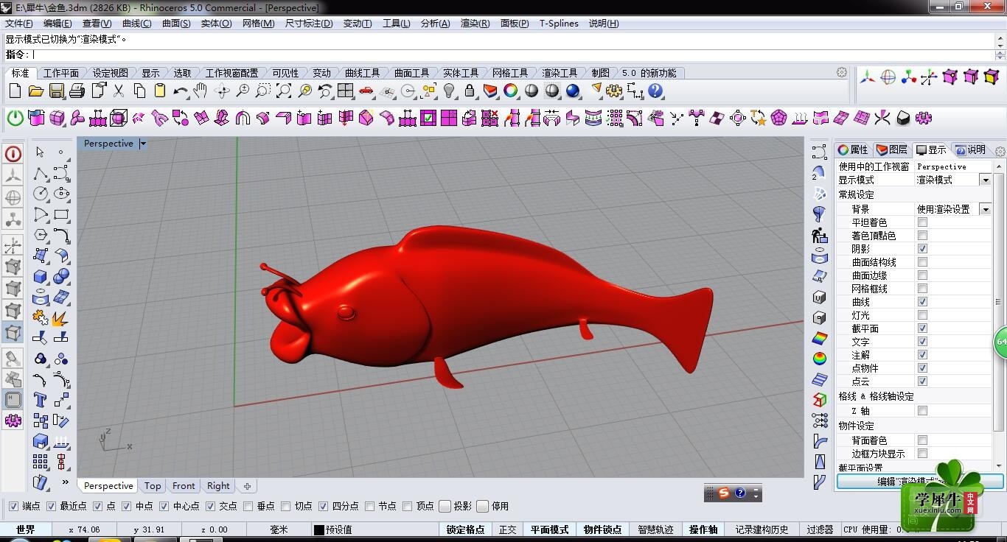Click the Print icon in the standard toolbar
The image size is (1007, 542).
77,91
